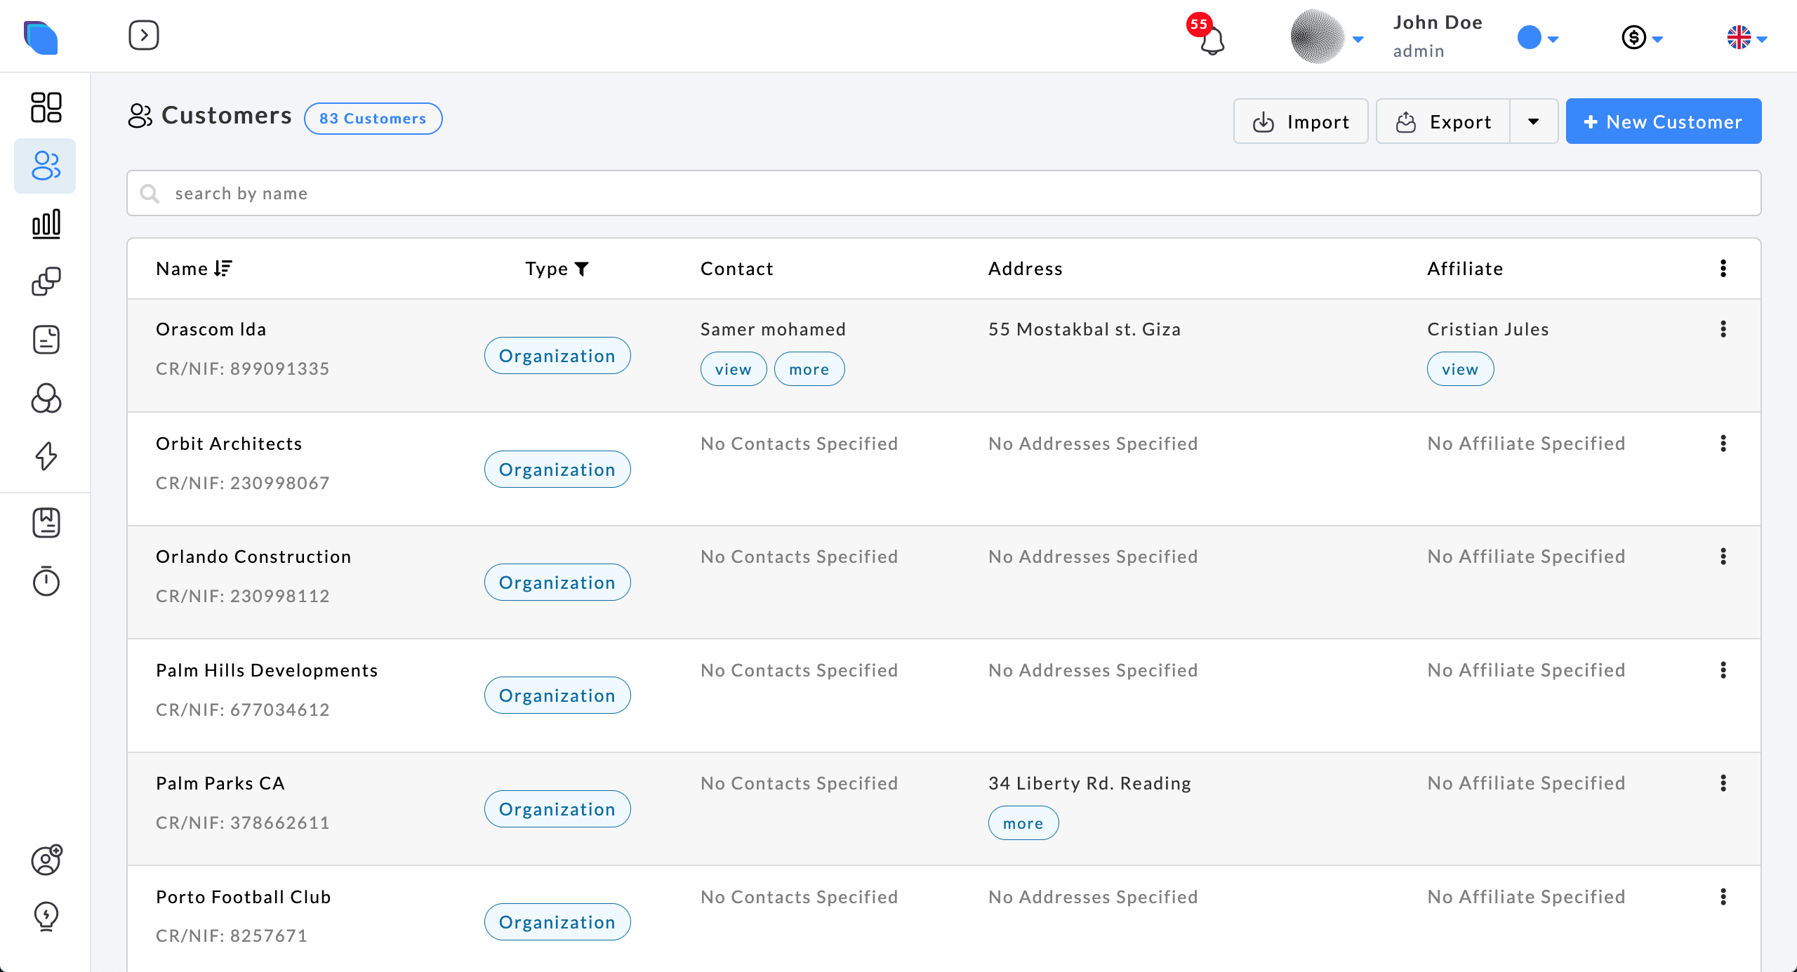
Task: Open the notifications bell icon
Action: coord(1212,41)
